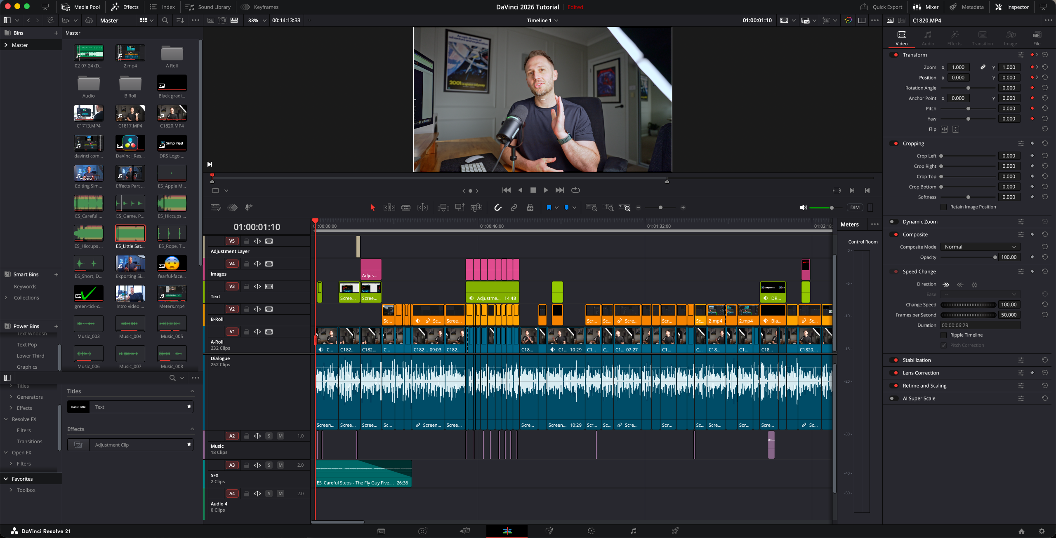Image resolution: width=1056 pixels, height=538 pixels.
Task: Toggle timeline snapping magnet icon
Action: click(498, 208)
